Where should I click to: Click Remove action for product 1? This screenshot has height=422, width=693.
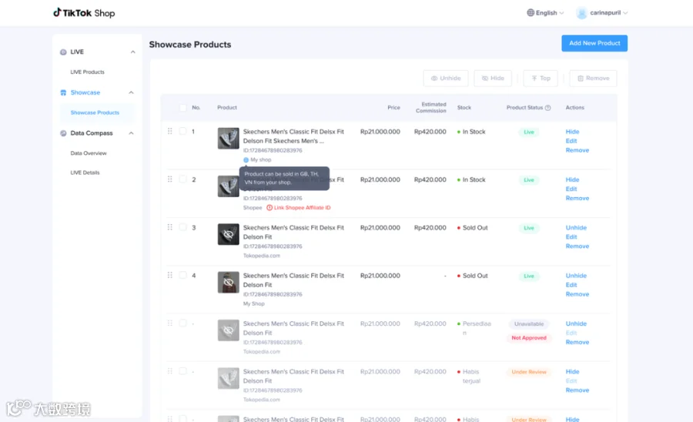tap(577, 150)
